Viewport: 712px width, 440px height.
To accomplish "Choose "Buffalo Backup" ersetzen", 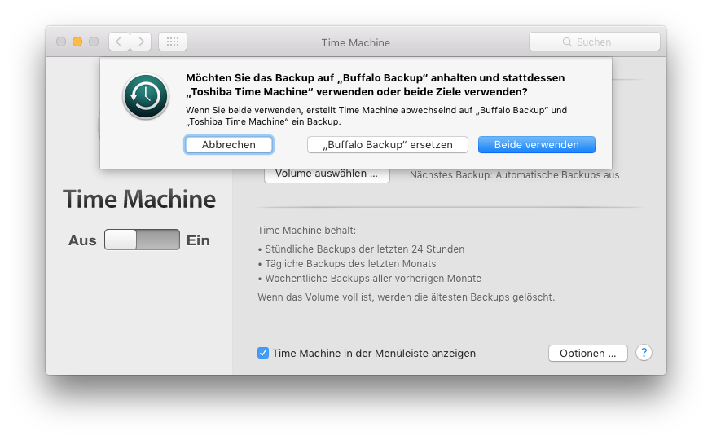I will [x=388, y=145].
